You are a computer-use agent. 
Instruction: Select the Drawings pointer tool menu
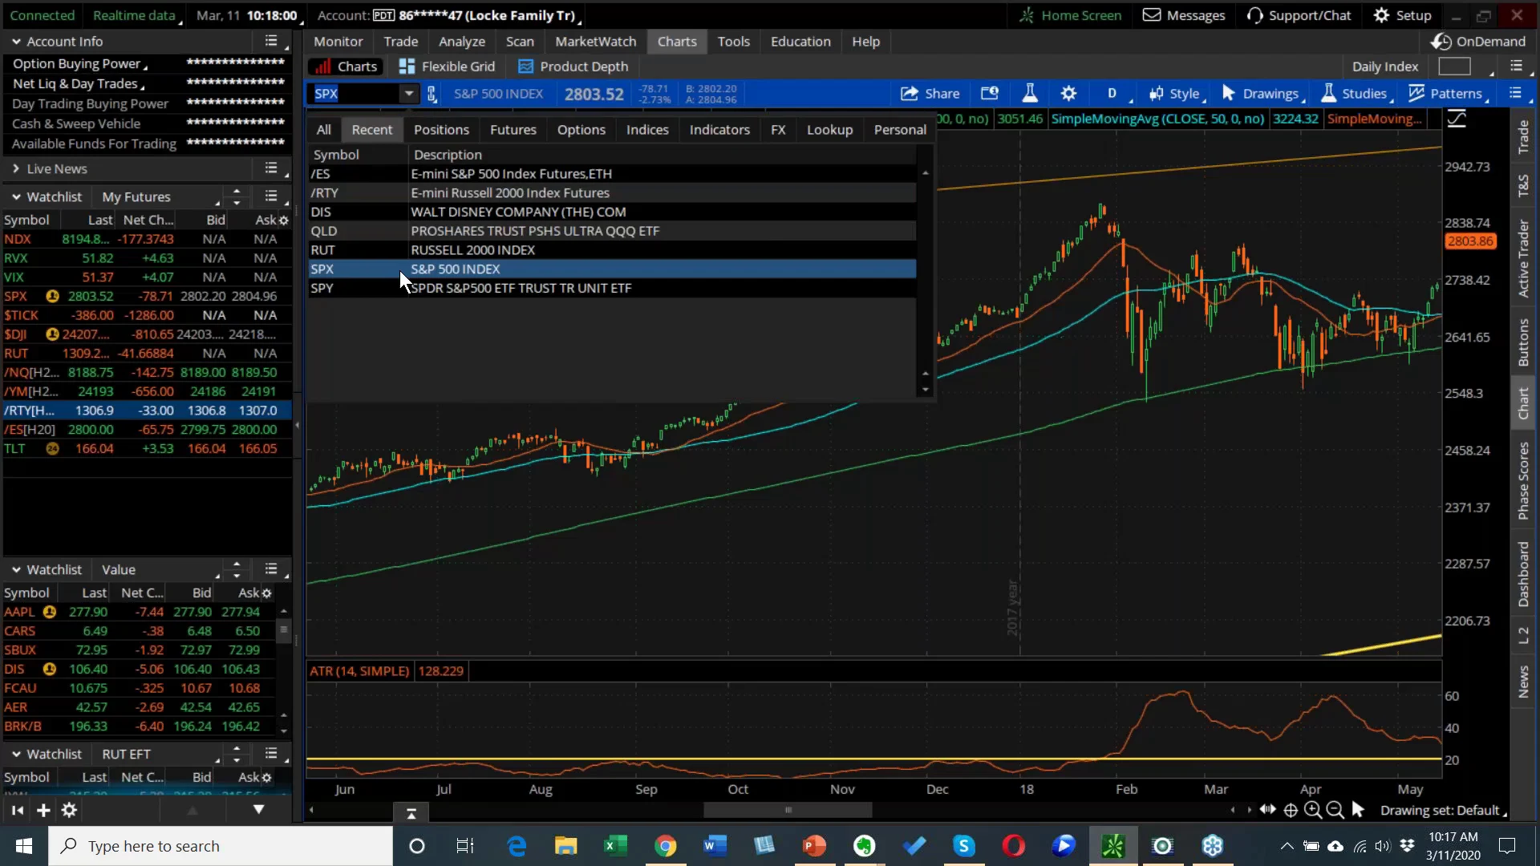coord(1262,94)
